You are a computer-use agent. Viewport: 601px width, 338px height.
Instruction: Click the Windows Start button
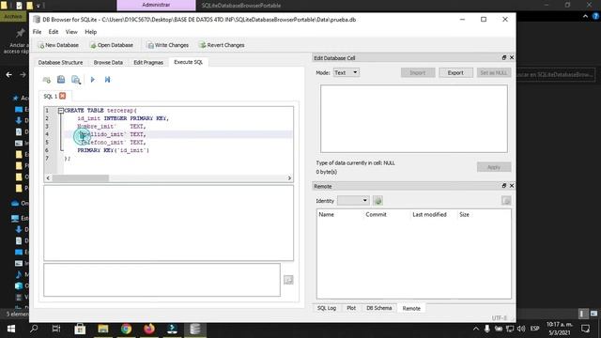tap(11, 329)
